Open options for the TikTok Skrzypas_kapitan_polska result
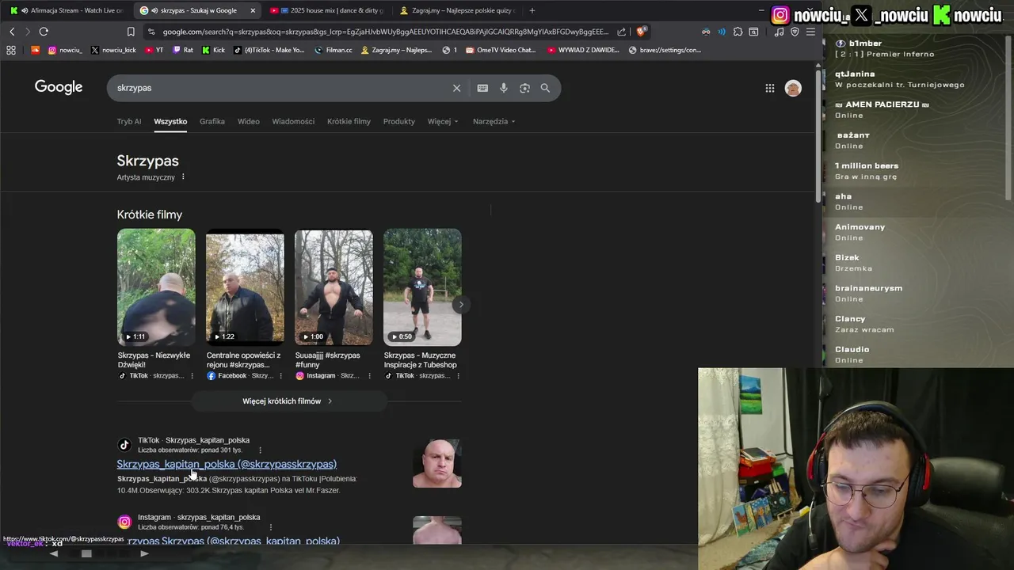1014x570 pixels. (260, 450)
